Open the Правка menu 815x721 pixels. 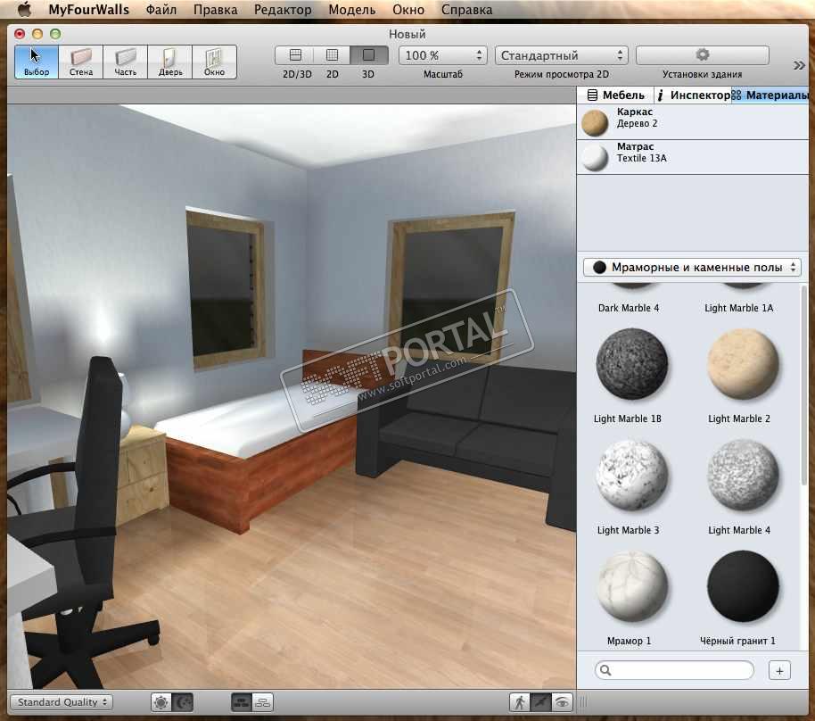[x=215, y=9]
